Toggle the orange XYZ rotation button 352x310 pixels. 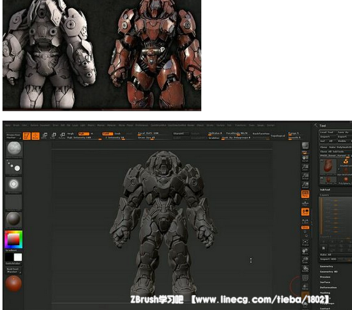[x=305, y=227]
